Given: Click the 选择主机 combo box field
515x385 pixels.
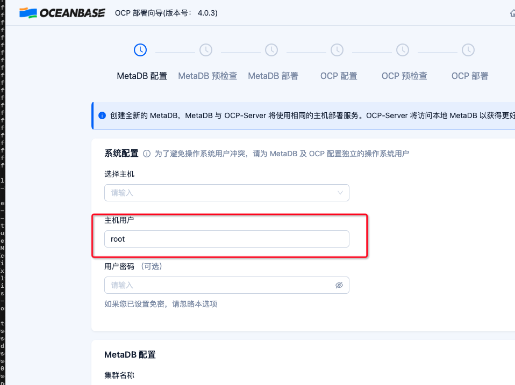Looking at the screenshot, I should coord(227,193).
